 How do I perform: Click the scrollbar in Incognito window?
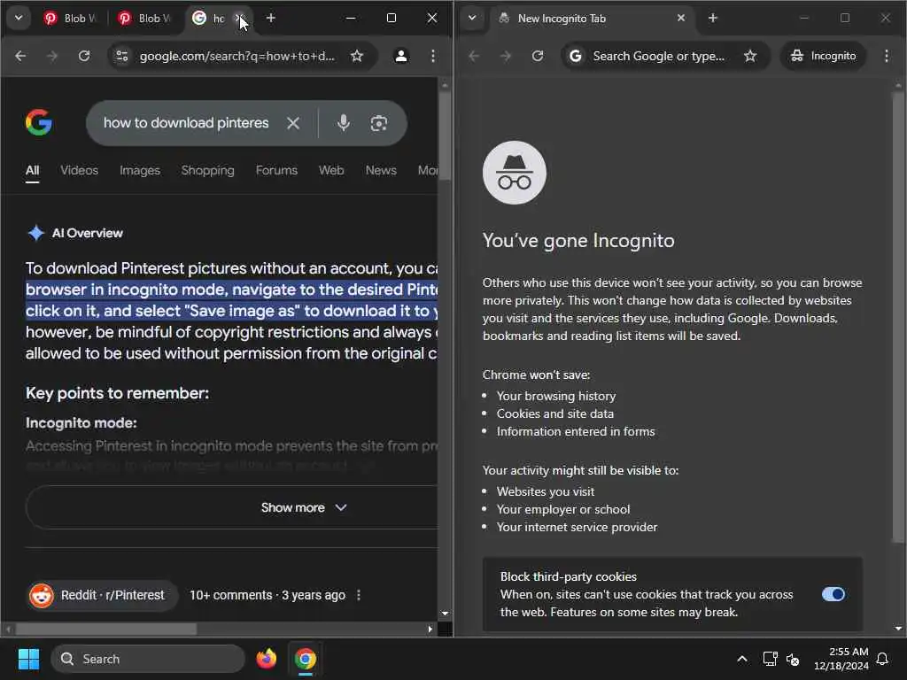[x=898, y=317]
